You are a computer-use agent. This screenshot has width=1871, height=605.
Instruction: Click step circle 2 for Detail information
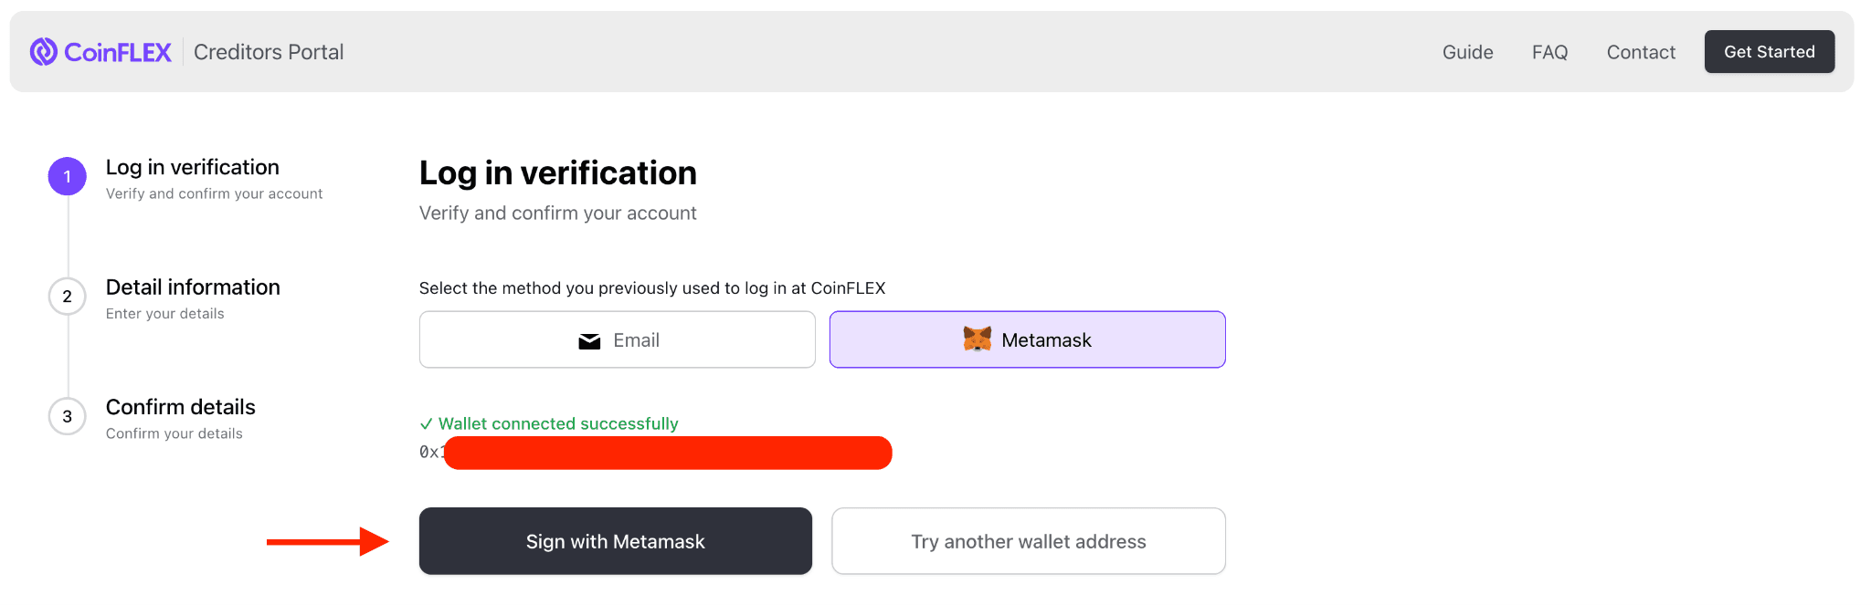(x=66, y=296)
